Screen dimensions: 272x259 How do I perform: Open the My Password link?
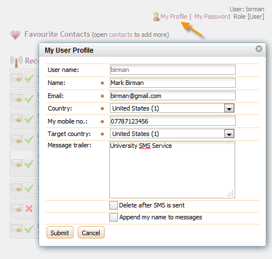[x=212, y=16]
